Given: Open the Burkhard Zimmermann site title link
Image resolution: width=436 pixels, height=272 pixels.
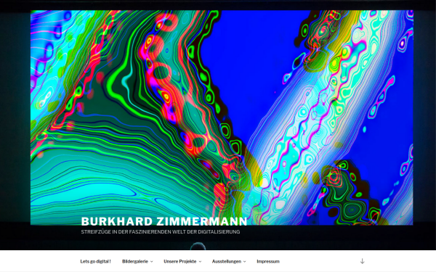Looking at the screenshot, I should coord(164,221).
